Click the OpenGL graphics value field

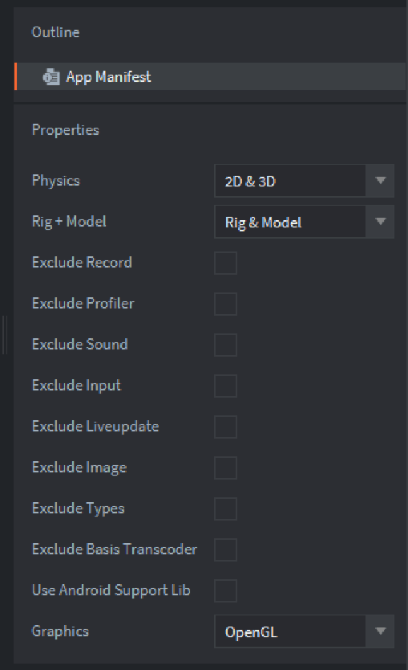click(x=290, y=631)
